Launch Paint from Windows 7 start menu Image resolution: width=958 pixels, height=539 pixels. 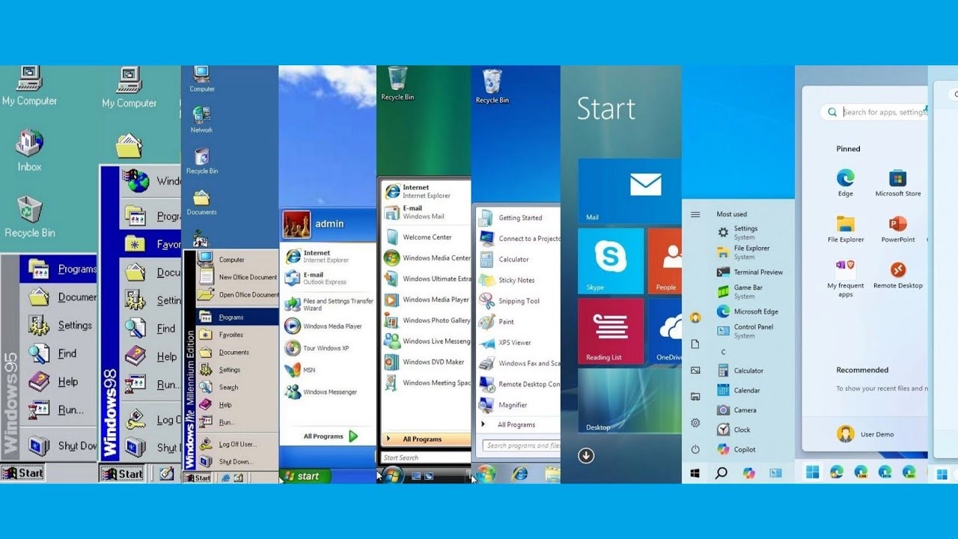(497, 322)
